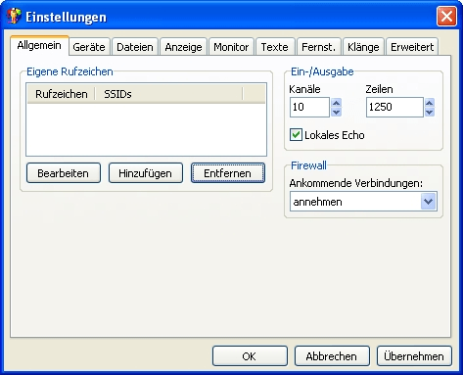Switch to the Allgemein tab
This screenshot has width=463, height=375.
(39, 45)
